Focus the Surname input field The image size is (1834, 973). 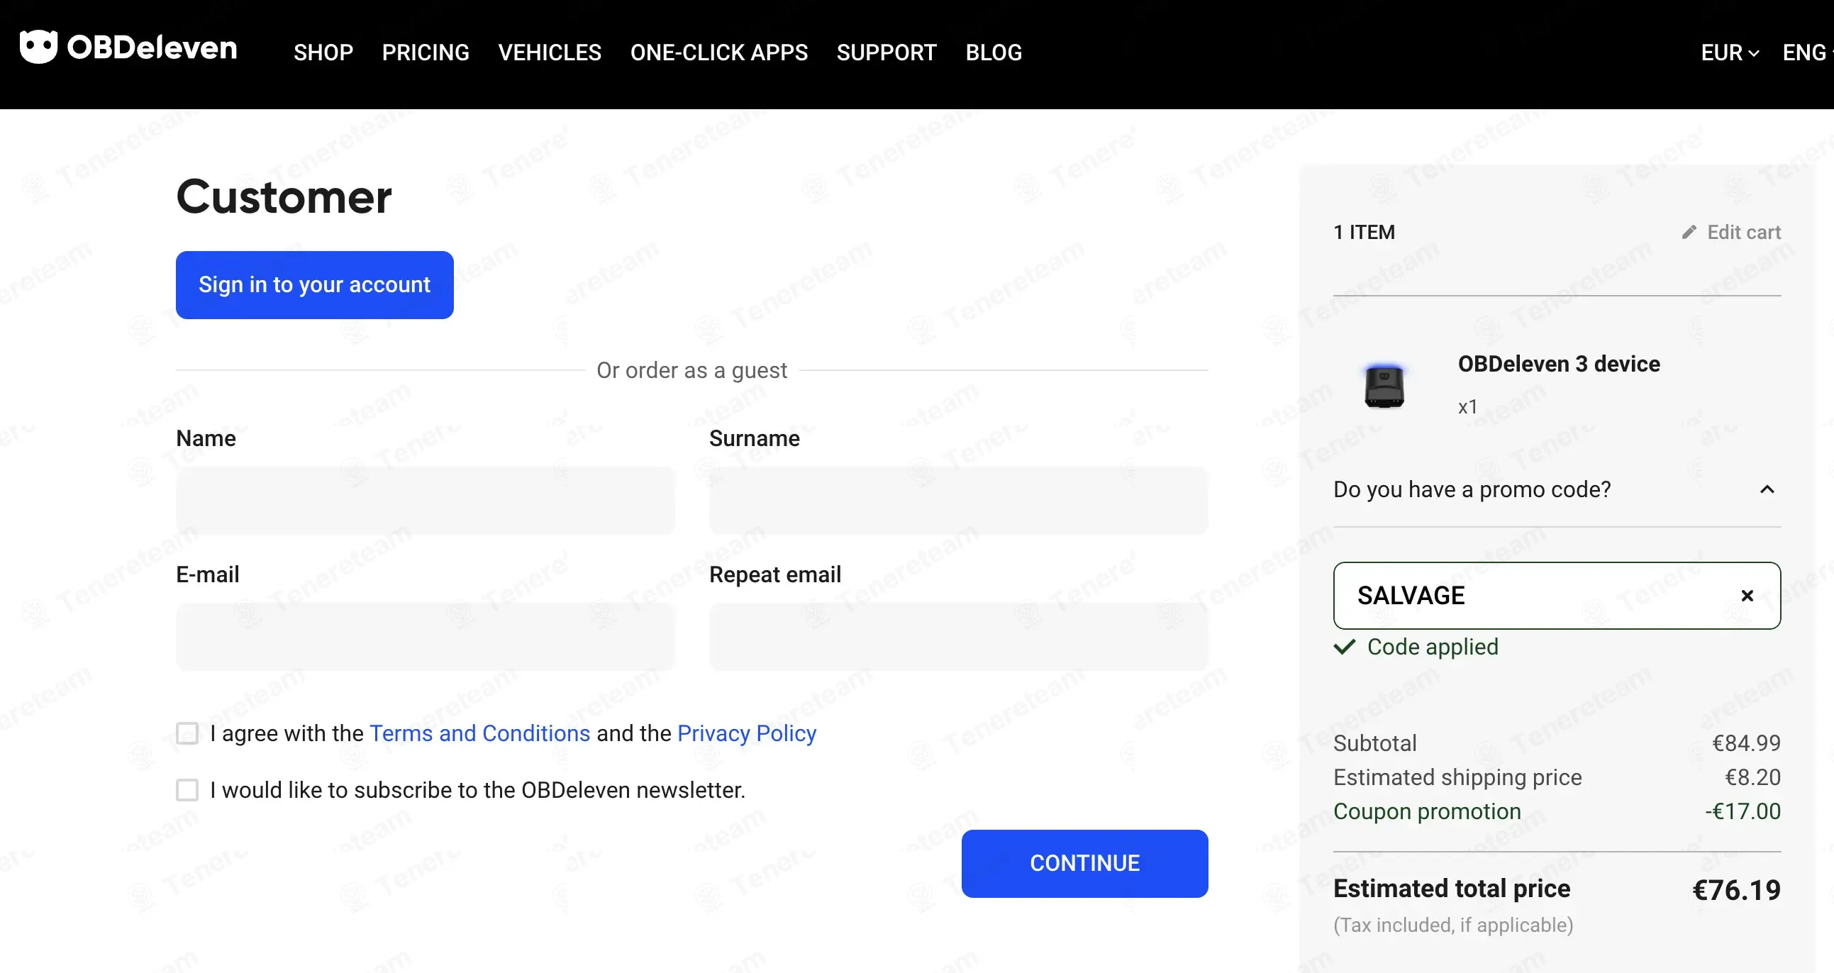pyautogui.click(x=958, y=501)
